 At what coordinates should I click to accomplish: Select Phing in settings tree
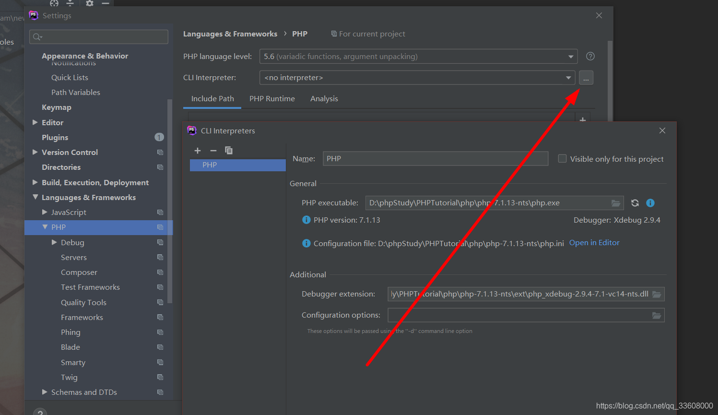[x=71, y=332]
